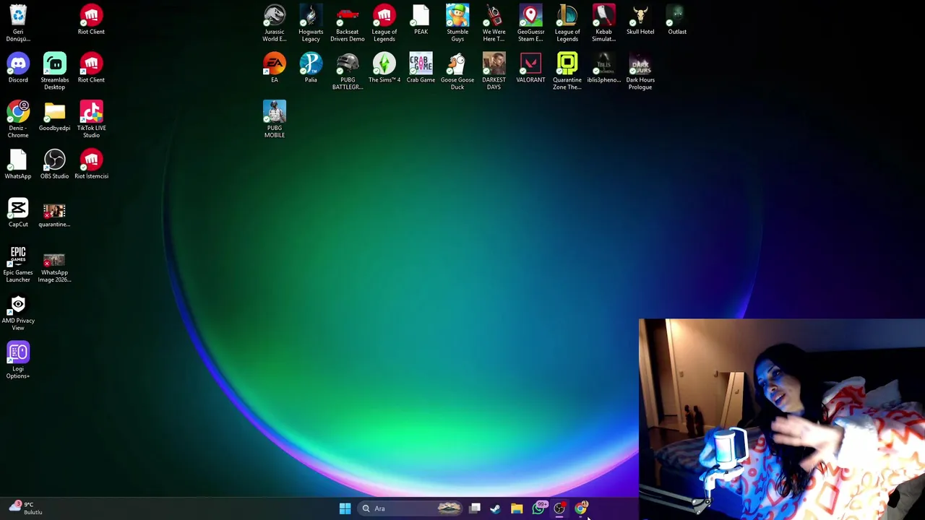925x520 pixels.
Task: Switch to OBS Studio on the taskbar
Action: tap(559, 508)
